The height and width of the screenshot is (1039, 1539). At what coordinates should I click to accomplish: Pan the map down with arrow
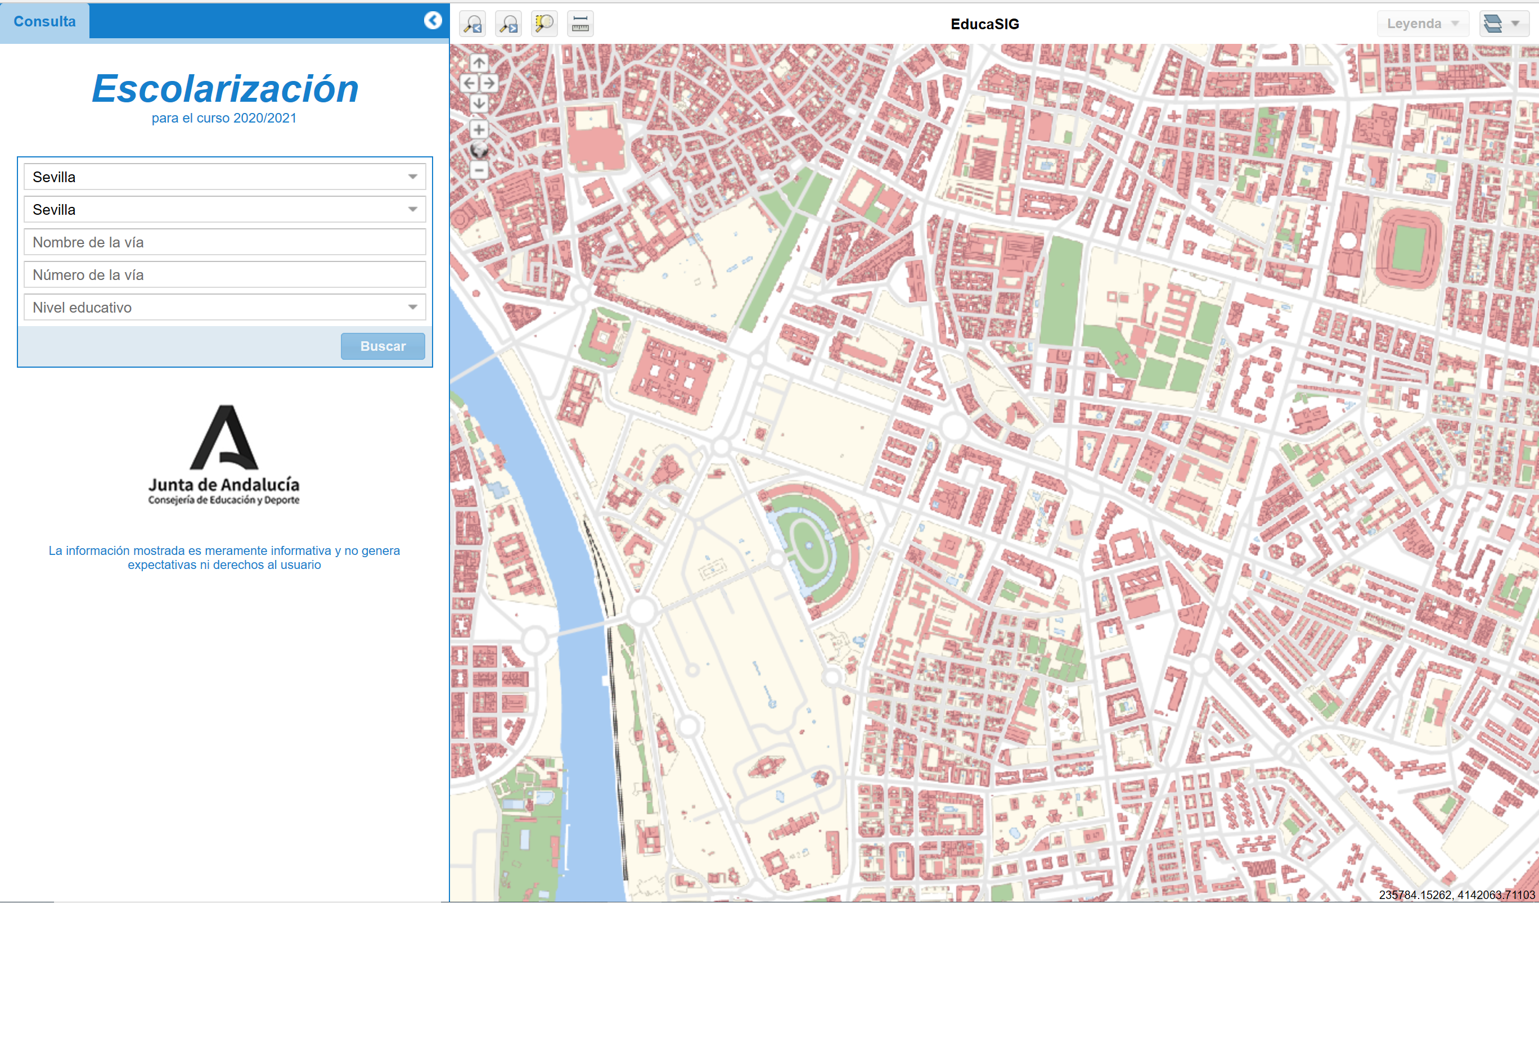pyautogui.click(x=479, y=103)
